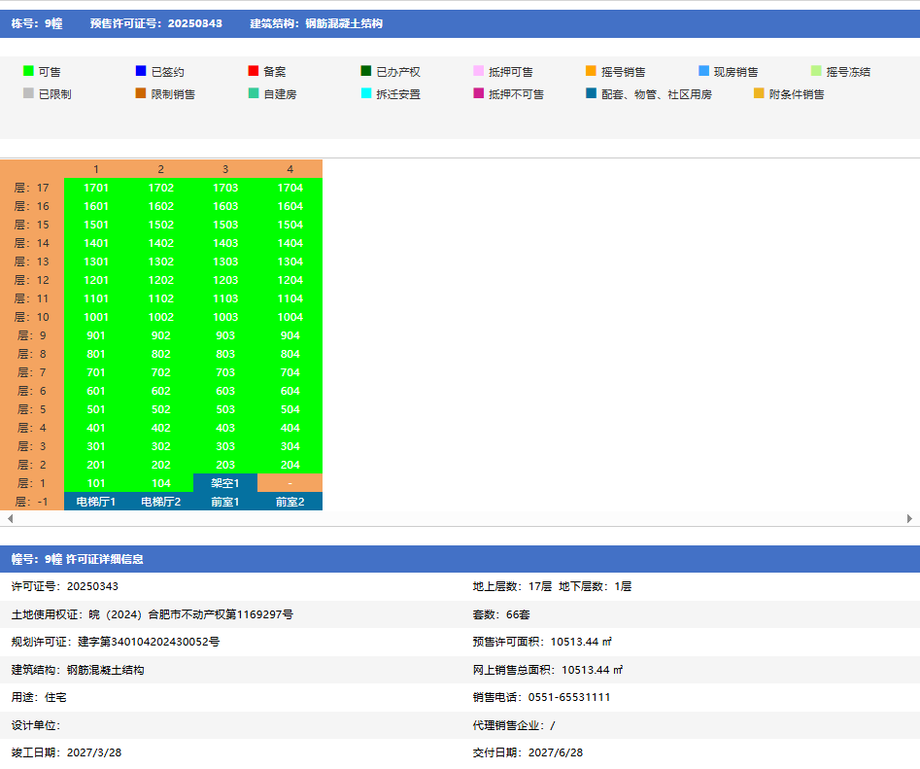
Task: Select unit 402 on floor 4
Action: coord(160,428)
